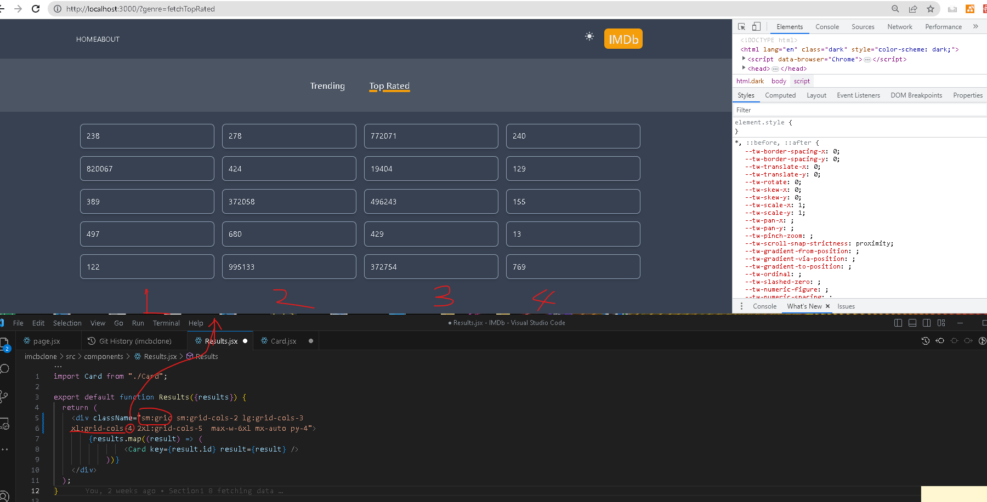This screenshot has height=502, width=987.
Task: Click components in the VS Code breadcrumb
Action: (x=104, y=357)
